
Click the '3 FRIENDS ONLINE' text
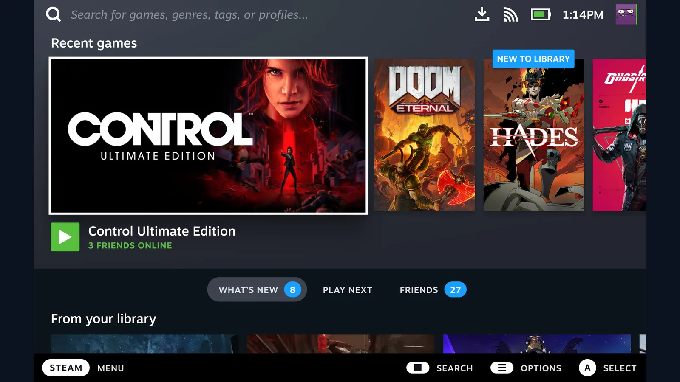tap(130, 245)
